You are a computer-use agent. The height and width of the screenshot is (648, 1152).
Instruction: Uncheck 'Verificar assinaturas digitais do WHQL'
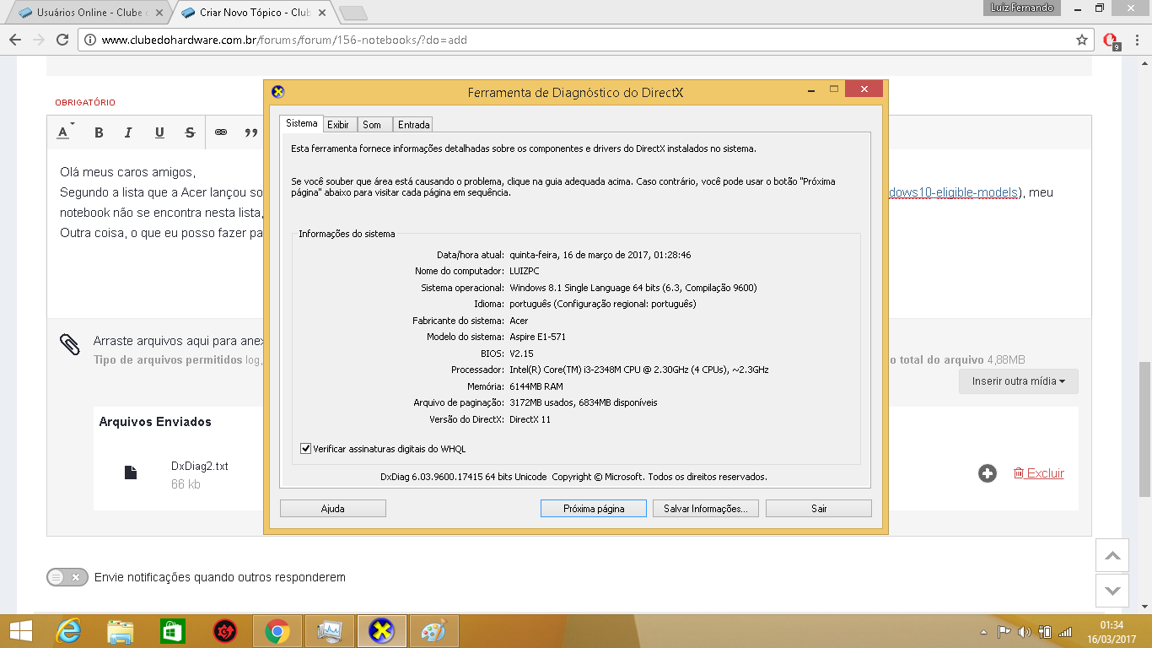pos(305,449)
